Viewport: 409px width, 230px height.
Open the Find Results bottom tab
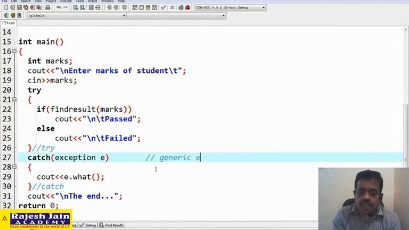pos(112,225)
